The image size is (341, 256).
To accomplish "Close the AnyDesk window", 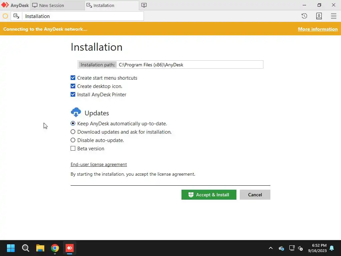I will 334,5.
